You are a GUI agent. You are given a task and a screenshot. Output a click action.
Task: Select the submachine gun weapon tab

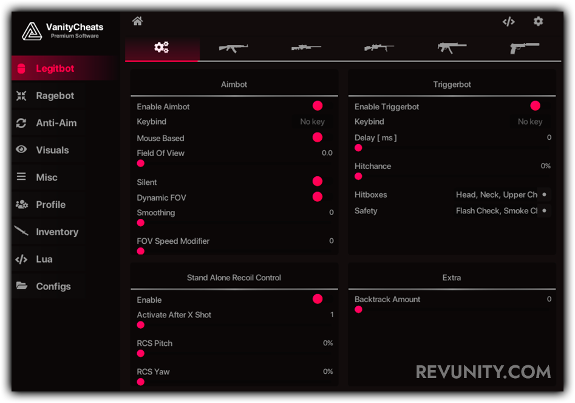(x=452, y=47)
